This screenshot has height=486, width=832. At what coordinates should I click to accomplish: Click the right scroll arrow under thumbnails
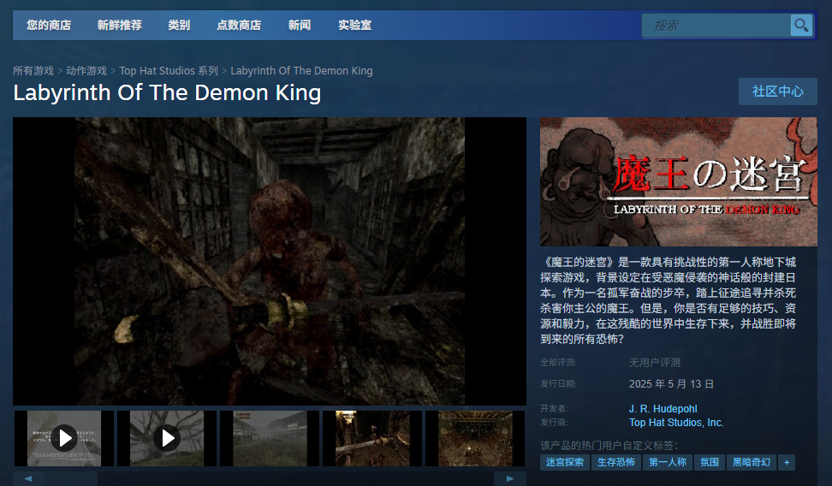pyautogui.click(x=511, y=478)
